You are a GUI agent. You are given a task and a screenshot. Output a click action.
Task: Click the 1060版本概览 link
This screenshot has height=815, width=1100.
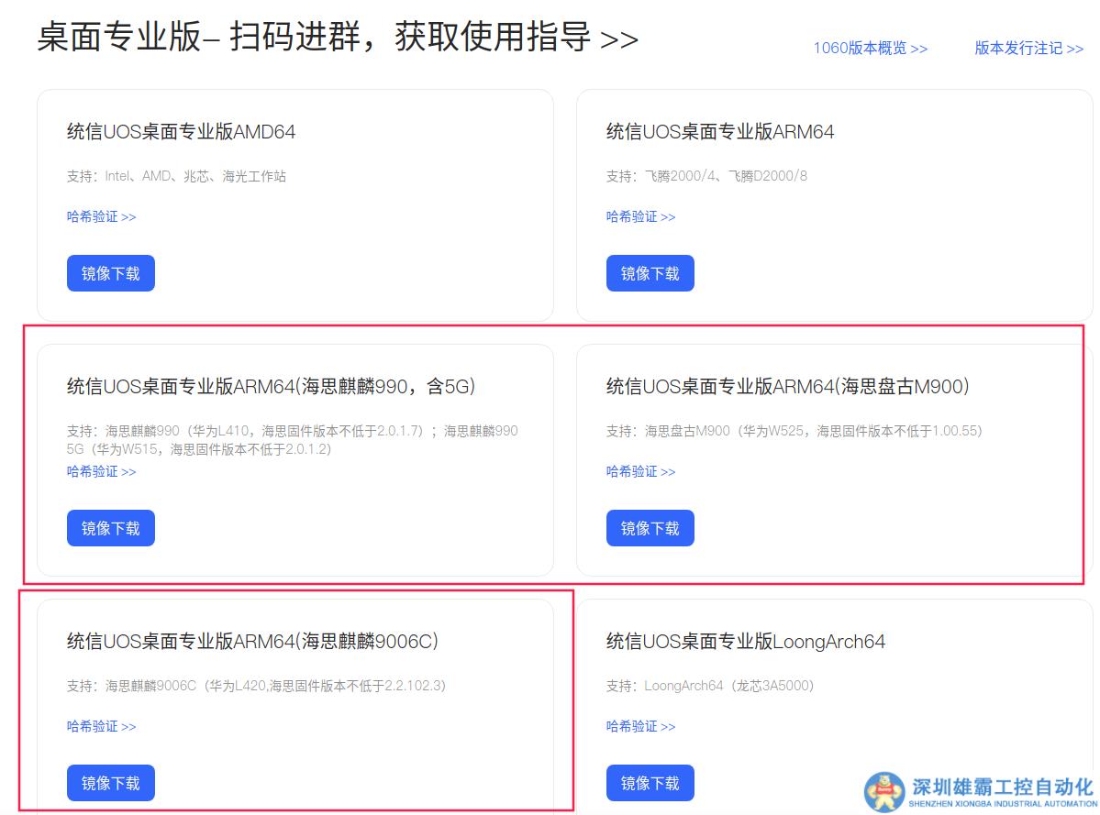(x=869, y=50)
